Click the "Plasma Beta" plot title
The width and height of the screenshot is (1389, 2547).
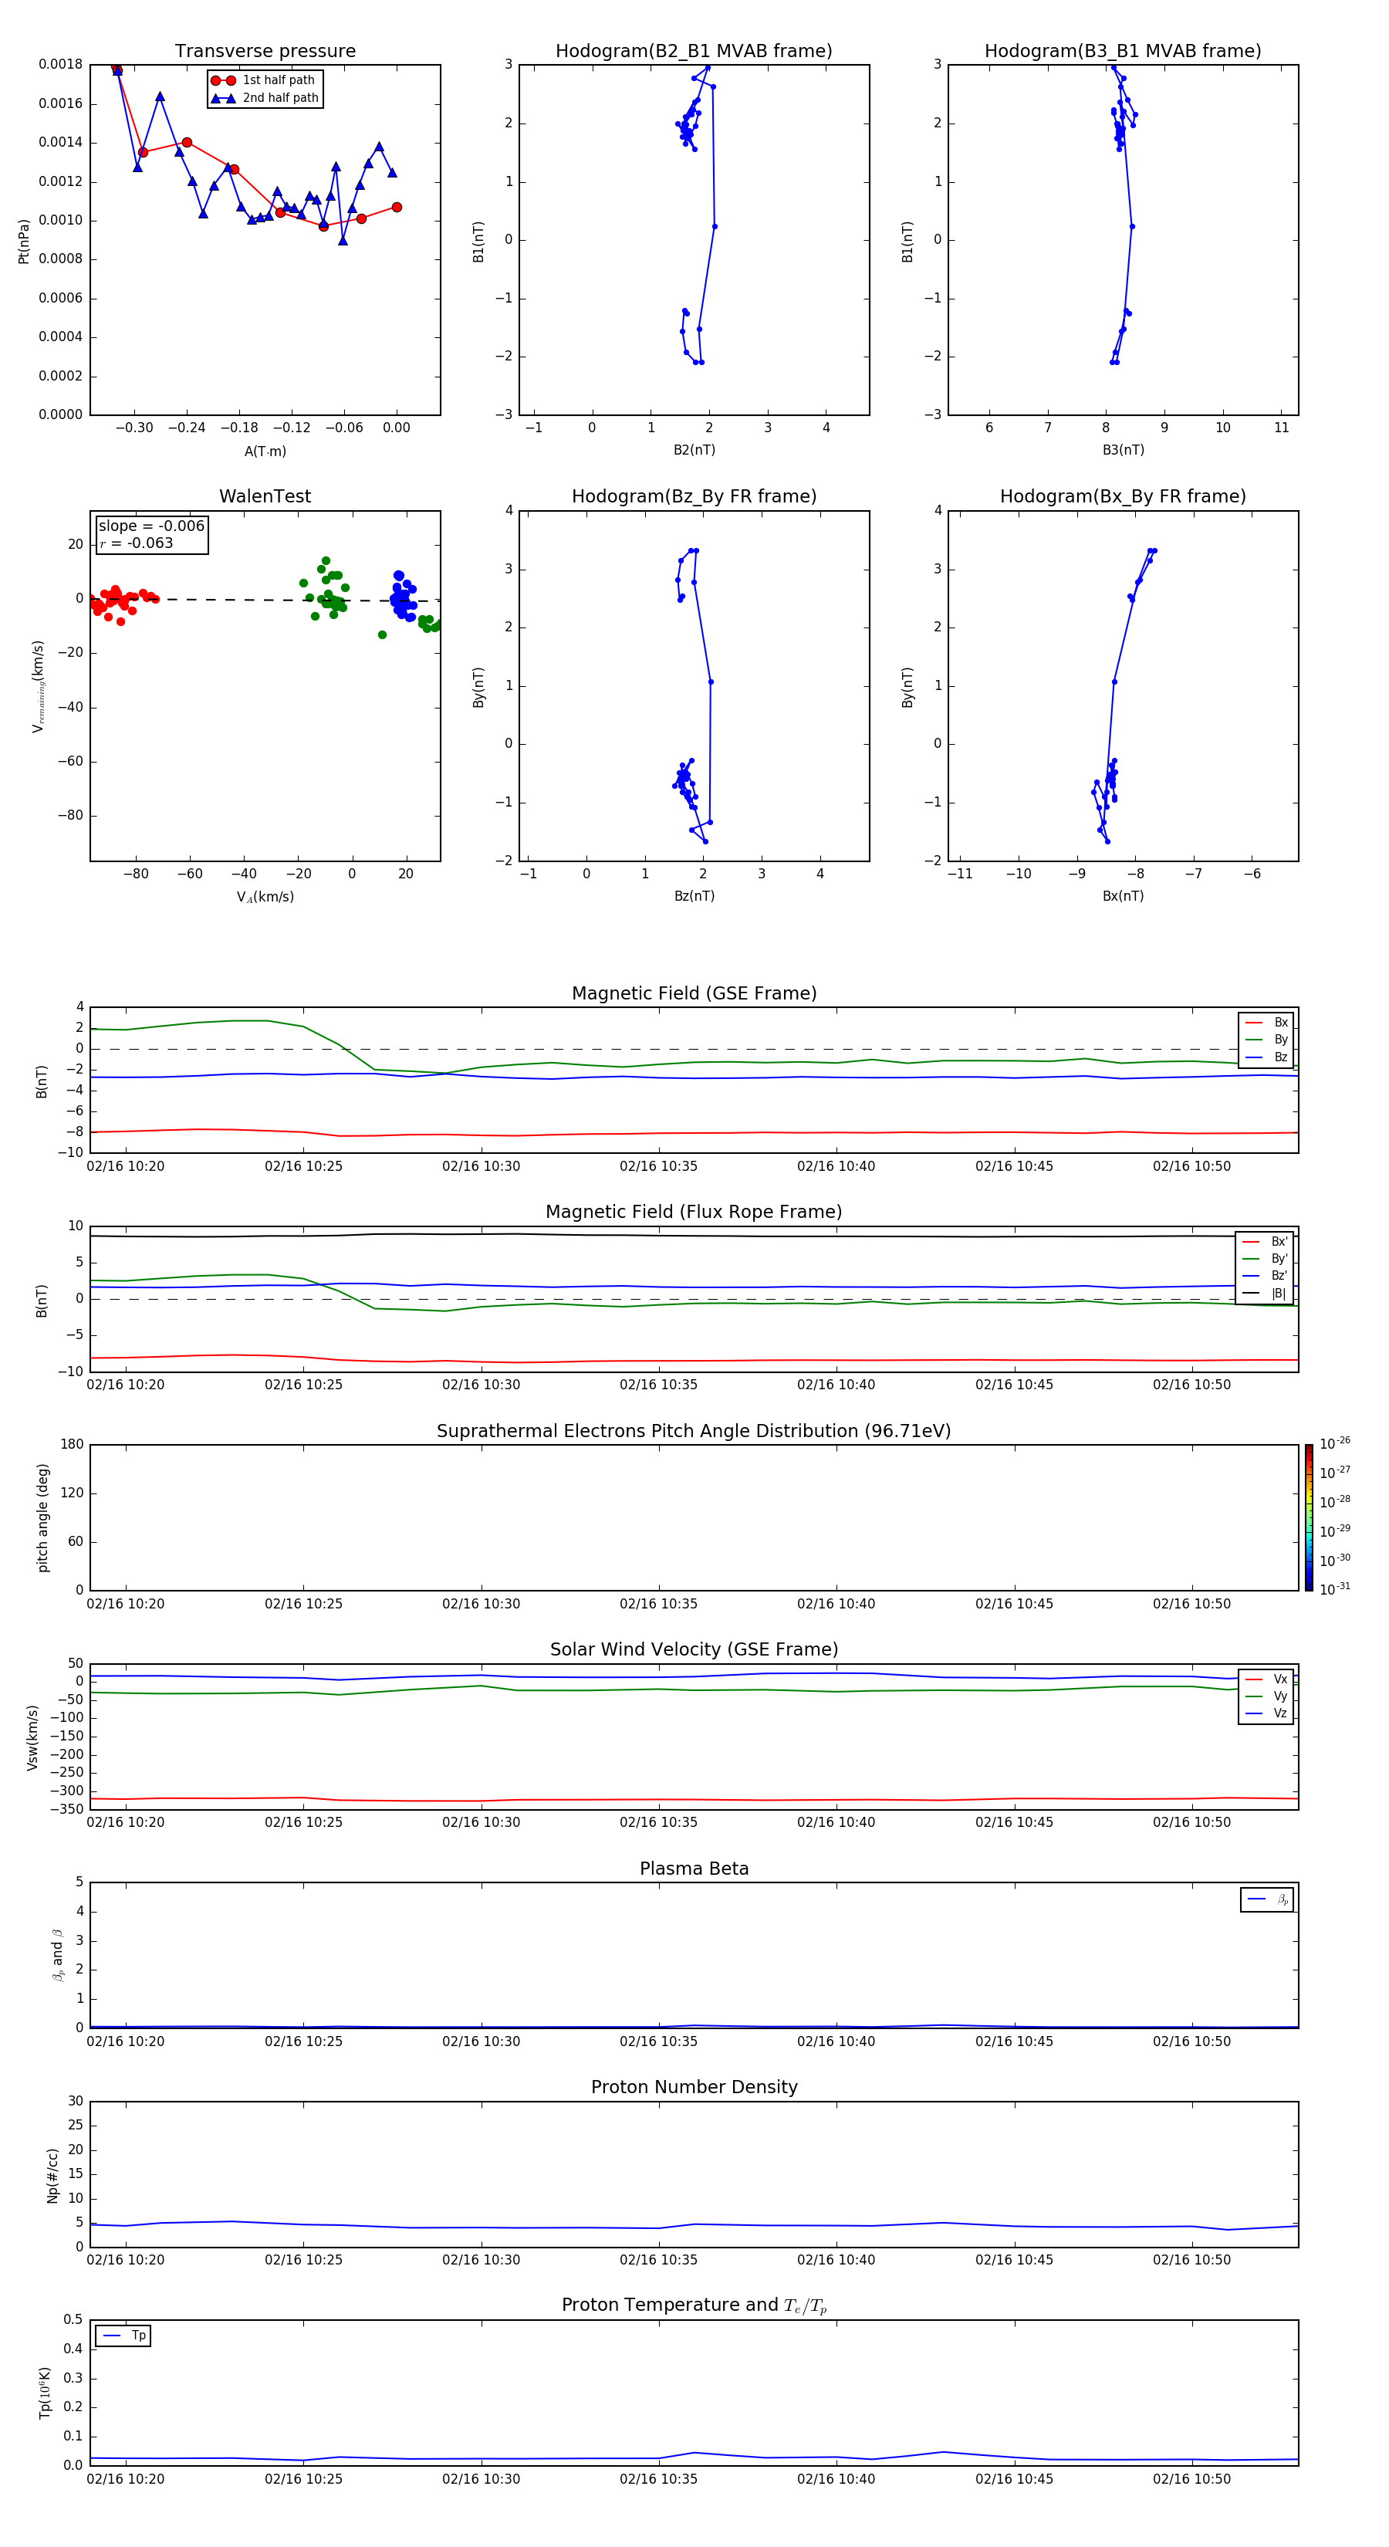click(x=694, y=1869)
